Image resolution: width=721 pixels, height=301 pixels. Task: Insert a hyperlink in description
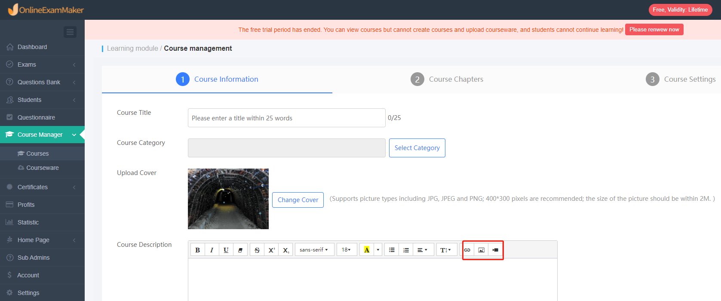pyautogui.click(x=467, y=250)
